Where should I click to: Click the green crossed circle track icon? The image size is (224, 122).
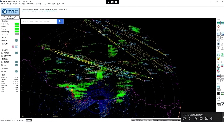pos(219,55)
